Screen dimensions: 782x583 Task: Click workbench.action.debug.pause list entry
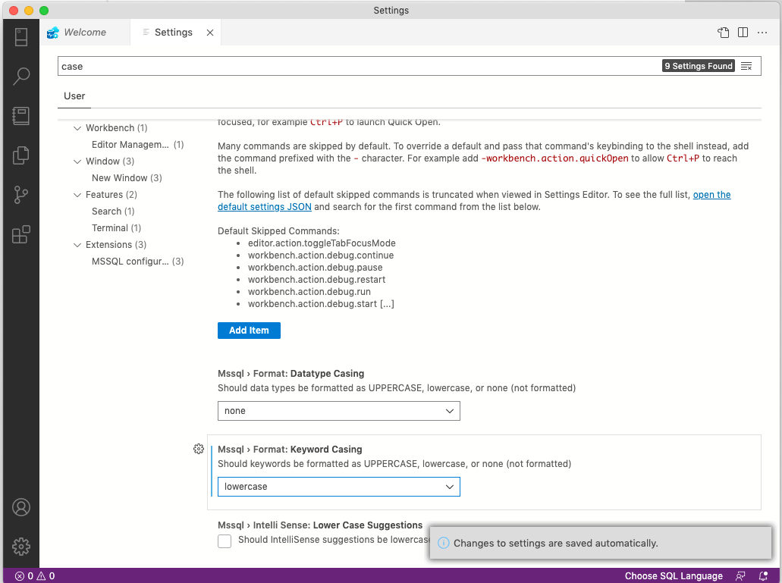[316, 268]
